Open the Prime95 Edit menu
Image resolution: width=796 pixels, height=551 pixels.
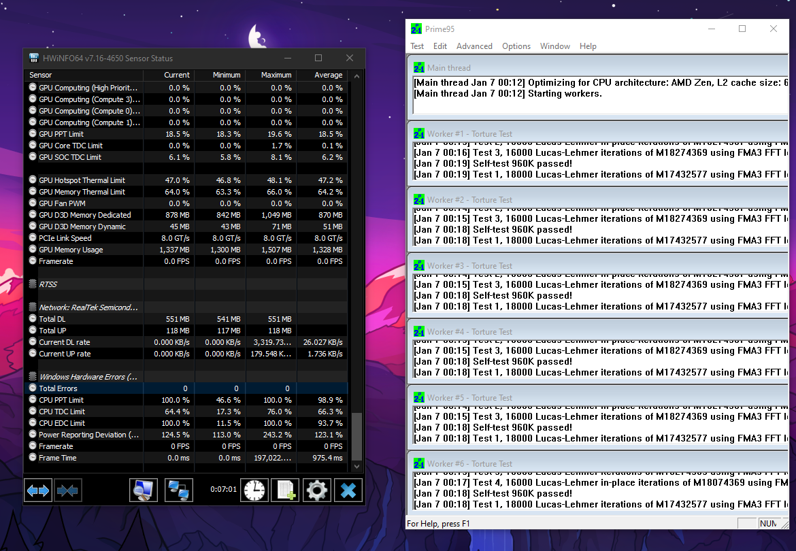coord(440,46)
